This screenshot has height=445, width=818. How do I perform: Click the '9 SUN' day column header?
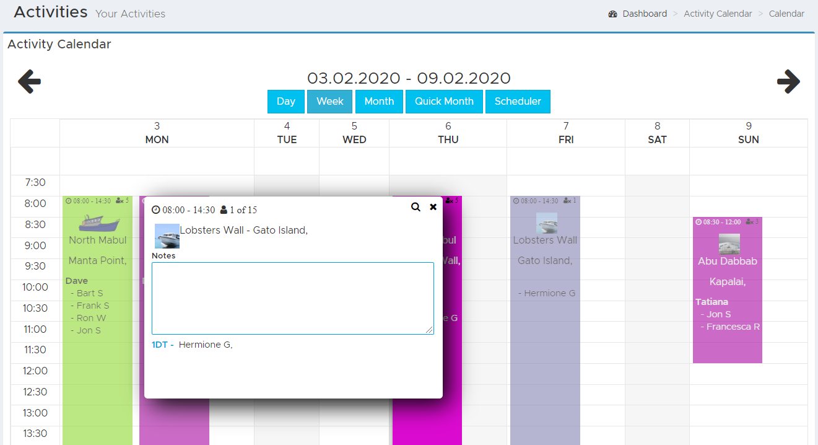(x=749, y=133)
